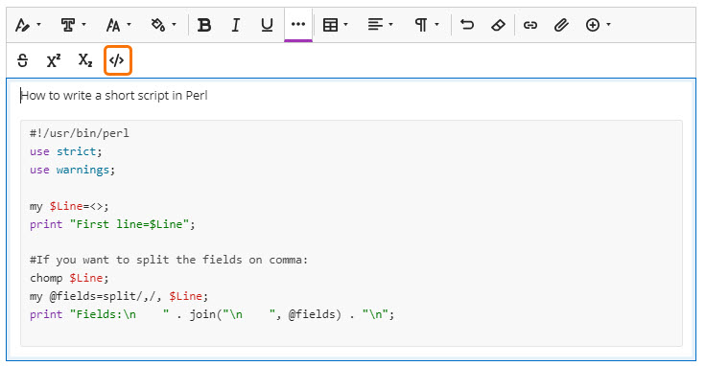Toggle underline formatting
The image size is (706, 366).
(x=267, y=25)
